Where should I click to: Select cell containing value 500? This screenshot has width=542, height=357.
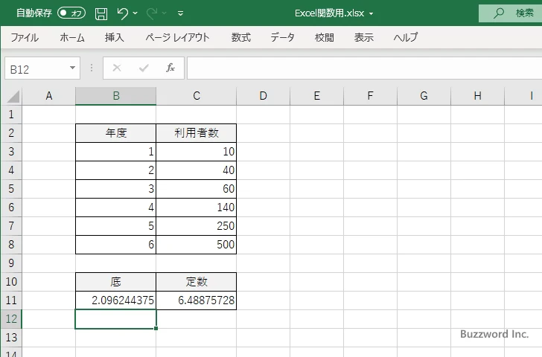(x=197, y=245)
